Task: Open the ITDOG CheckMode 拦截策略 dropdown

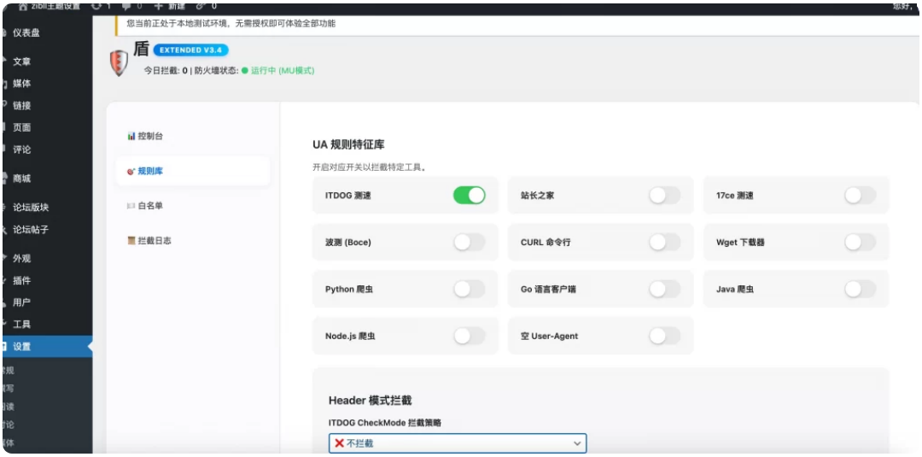Action: point(457,443)
